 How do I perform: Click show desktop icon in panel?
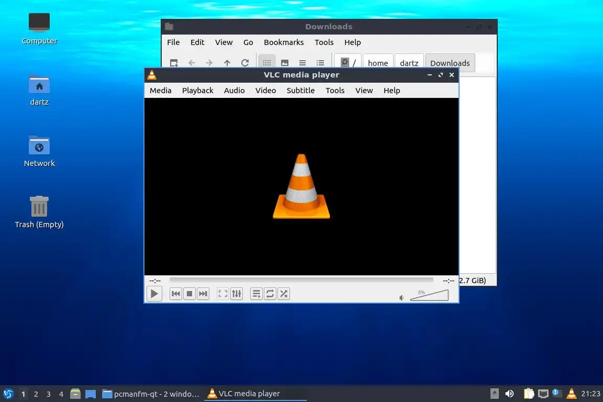coord(91,394)
